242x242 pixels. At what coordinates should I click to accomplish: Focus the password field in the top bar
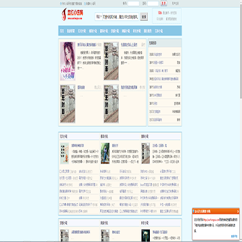[x=153, y=3]
